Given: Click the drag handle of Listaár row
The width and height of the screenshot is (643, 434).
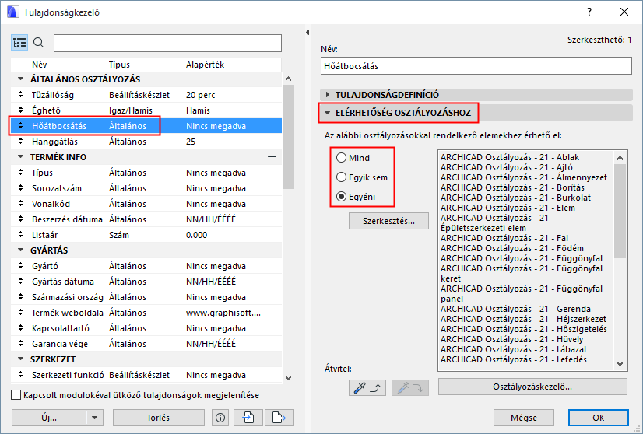Looking at the screenshot, I should pyautogui.click(x=20, y=235).
